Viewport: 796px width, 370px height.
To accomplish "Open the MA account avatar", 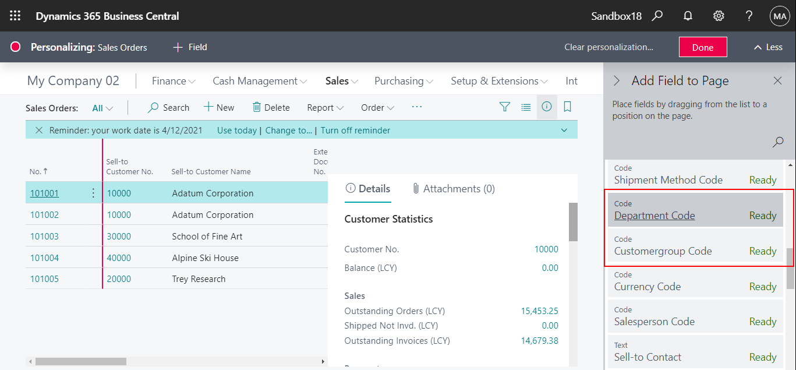I will (780, 16).
